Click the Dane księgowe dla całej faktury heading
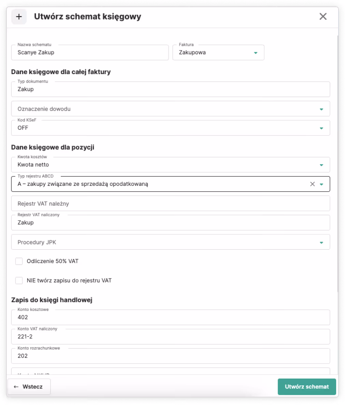 click(61, 72)
